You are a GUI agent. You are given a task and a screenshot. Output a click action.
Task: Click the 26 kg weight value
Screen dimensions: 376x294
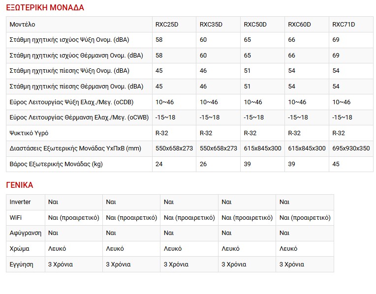(x=203, y=164)
